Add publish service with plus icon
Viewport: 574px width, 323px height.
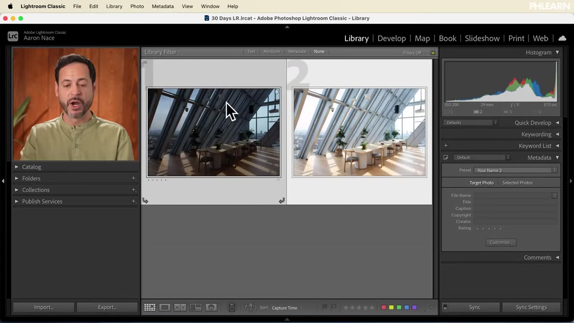pyautogui.click(x=134, y=201)
